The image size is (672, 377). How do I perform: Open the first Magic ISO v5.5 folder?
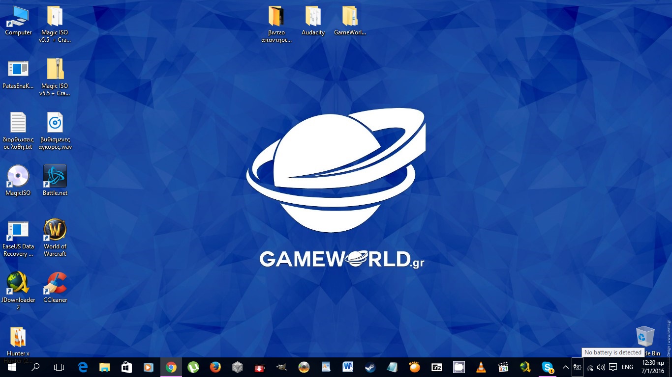point(55,25)
